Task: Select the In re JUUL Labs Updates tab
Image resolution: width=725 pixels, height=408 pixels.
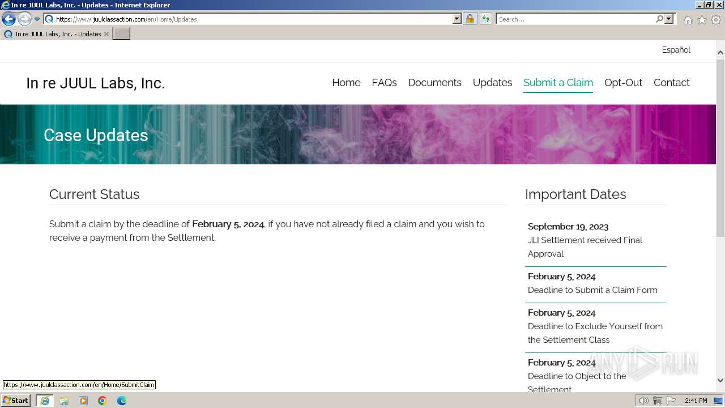Action: click(56, 34)
